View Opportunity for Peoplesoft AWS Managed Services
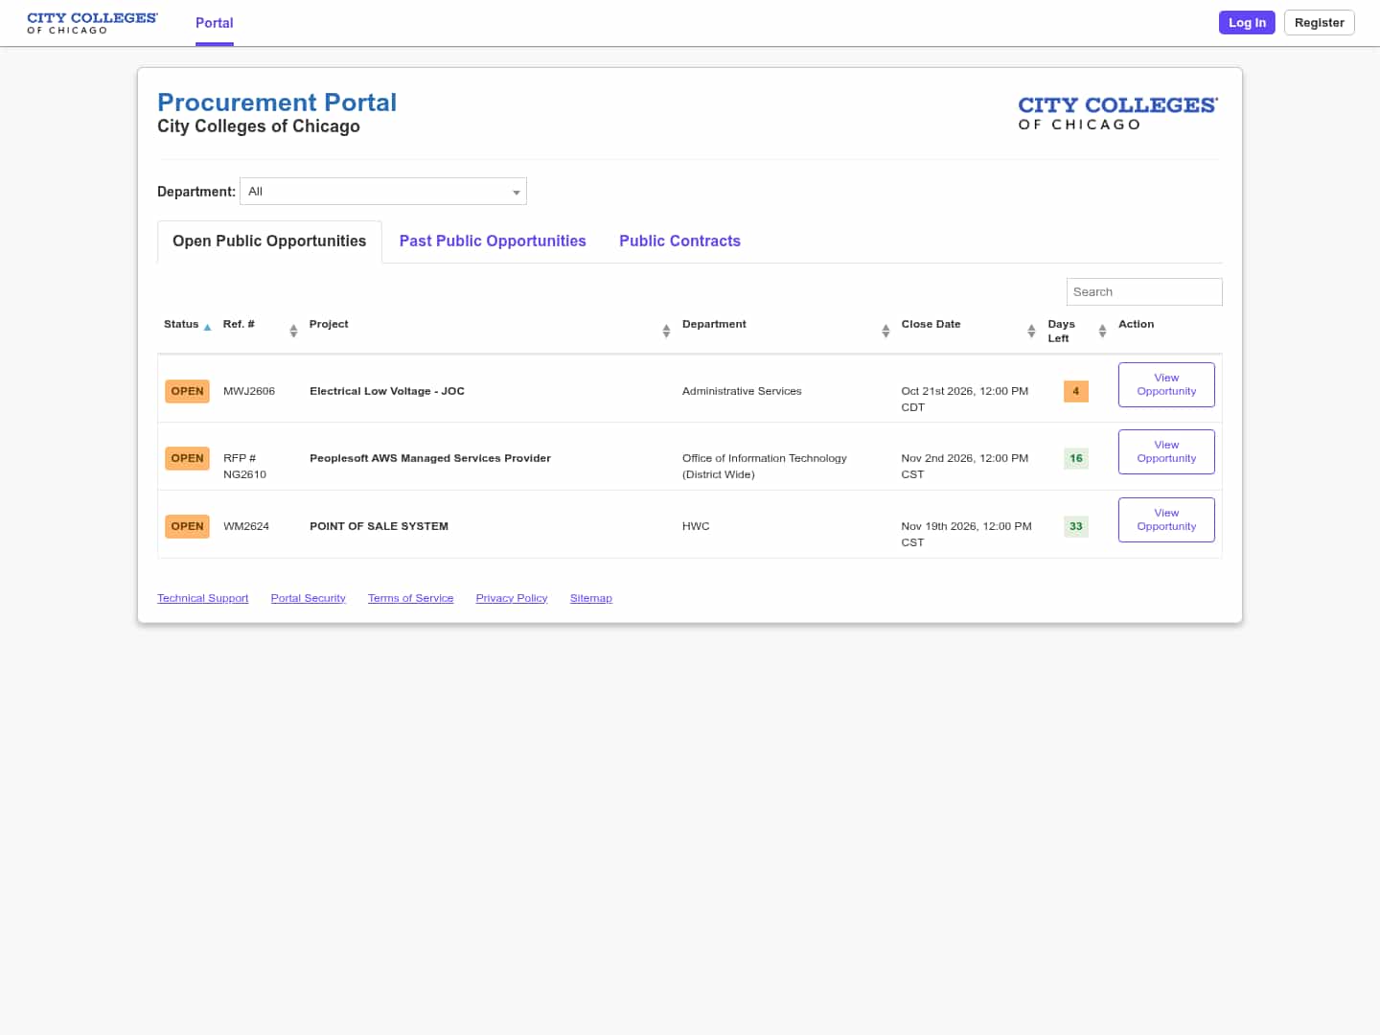This screenshot has height=1035, width=1380. click(1166, 451)
